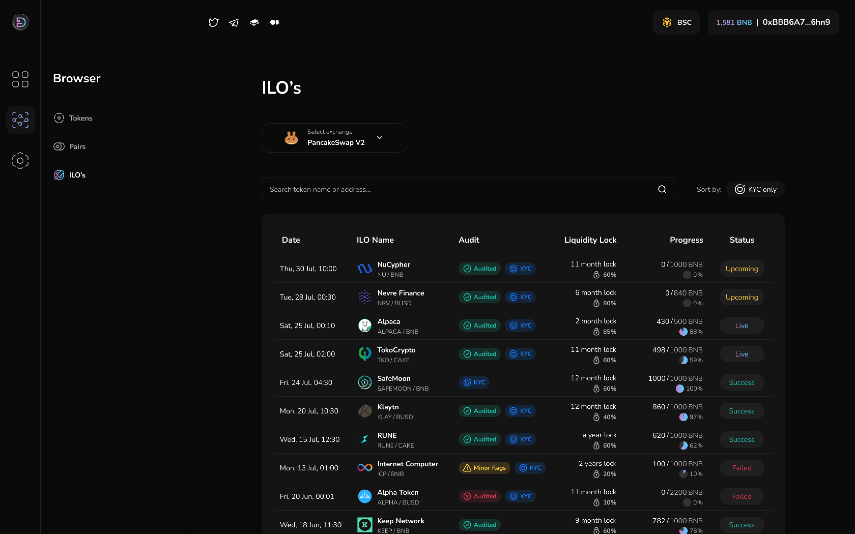Sort by the Progress column header
The image size is (855, 534).
pyautogui.click(x=687, y=240)
